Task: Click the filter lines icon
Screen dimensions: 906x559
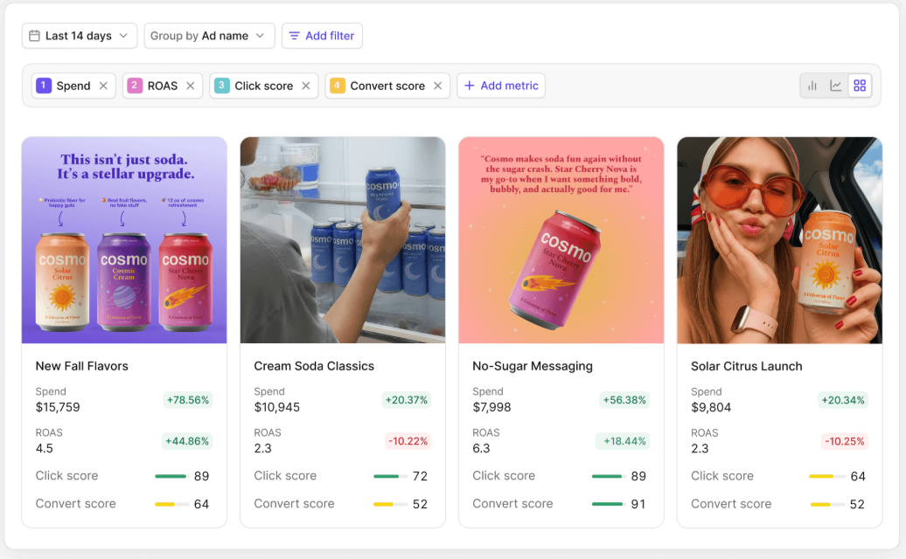Action: (295, 36)
